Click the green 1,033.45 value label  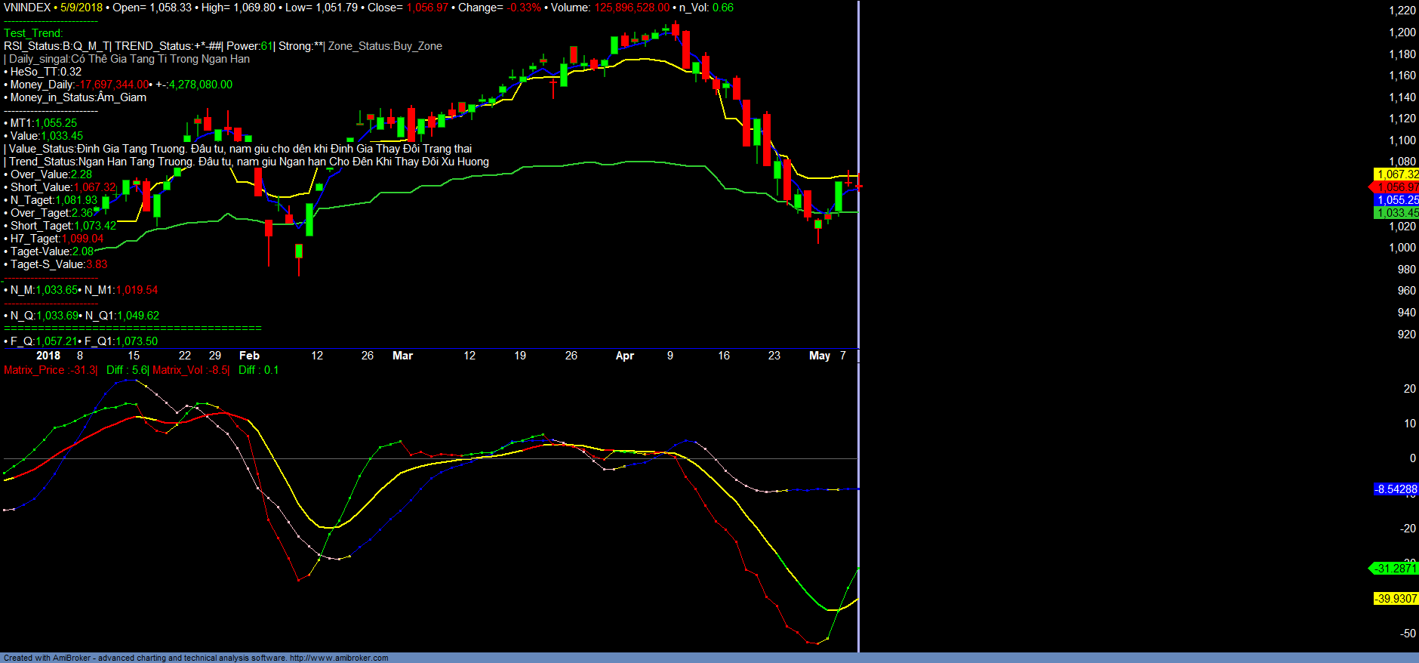coord(1397,213)
